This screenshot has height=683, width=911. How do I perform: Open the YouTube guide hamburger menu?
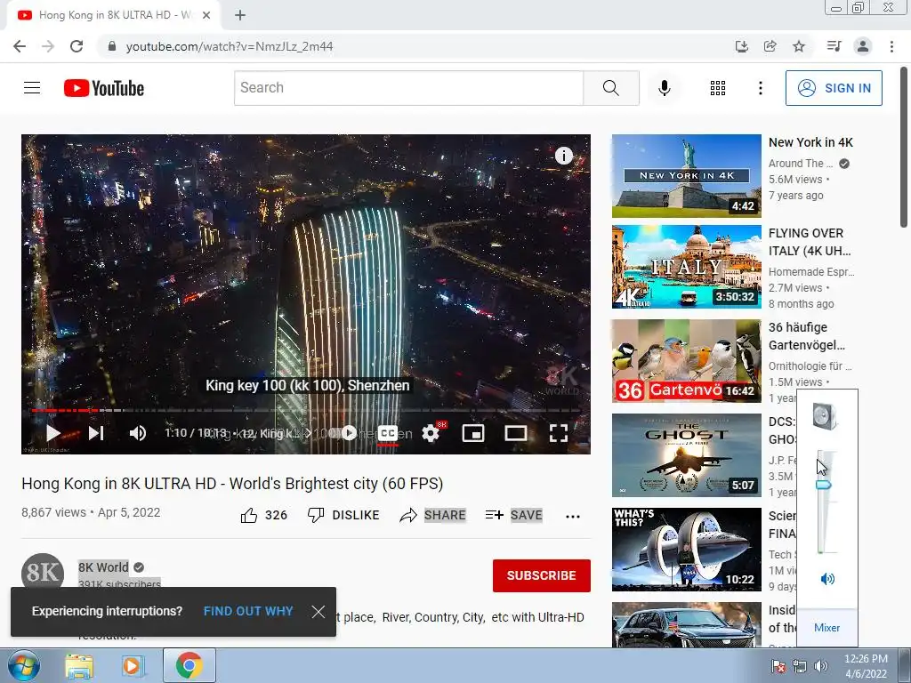click(x=32, y=88)
